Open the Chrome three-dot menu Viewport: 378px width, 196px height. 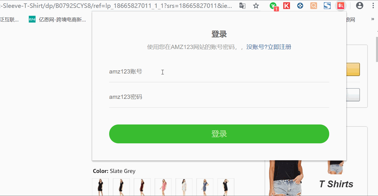coord(373,6)
